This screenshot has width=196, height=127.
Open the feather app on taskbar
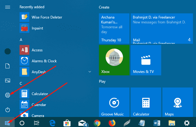[x=127, y=123]
